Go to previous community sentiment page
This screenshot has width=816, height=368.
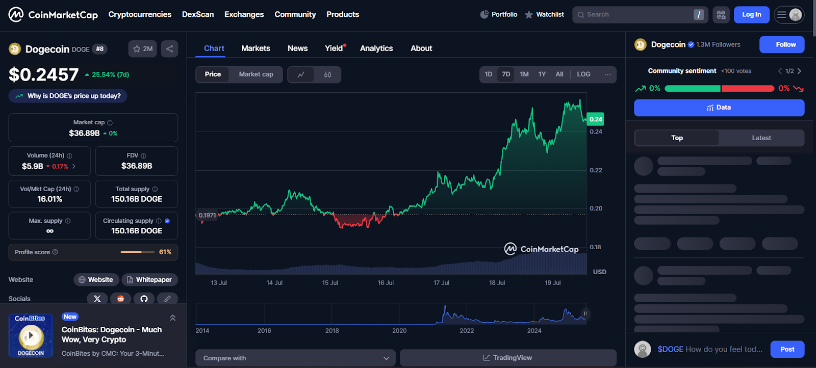[x=780, y=71]
